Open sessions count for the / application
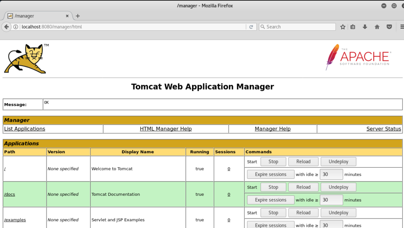The width and height of the screenshot is (404, 228). tap(229, 169)
